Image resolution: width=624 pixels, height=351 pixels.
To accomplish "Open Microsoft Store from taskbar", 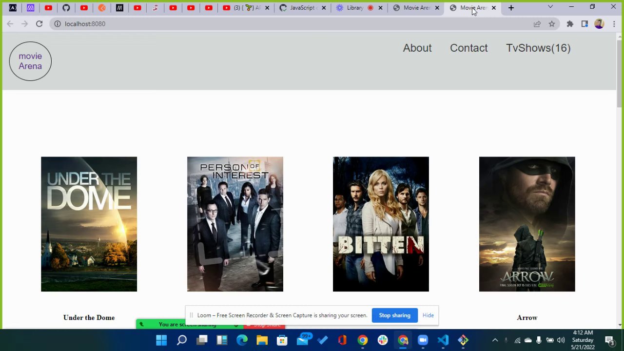I will 282,340.
